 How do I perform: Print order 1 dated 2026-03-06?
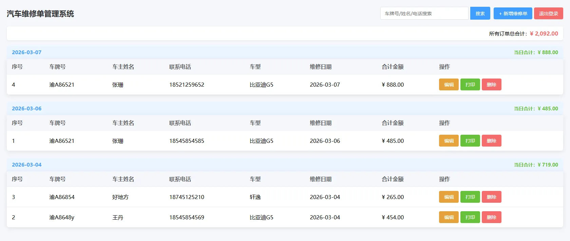pos(470,141)
